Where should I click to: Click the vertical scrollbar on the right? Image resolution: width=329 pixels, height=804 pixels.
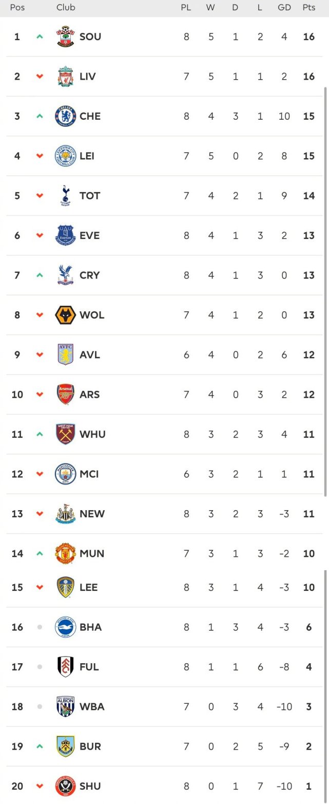tap(325, 291)
